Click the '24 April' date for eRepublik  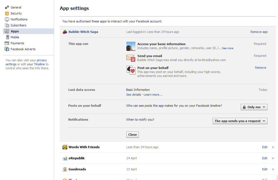tap(131, 158)
